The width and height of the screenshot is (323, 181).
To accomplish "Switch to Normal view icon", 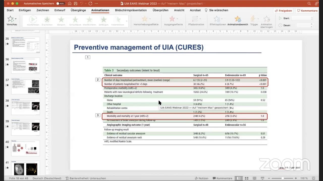I will coord(239,178).
